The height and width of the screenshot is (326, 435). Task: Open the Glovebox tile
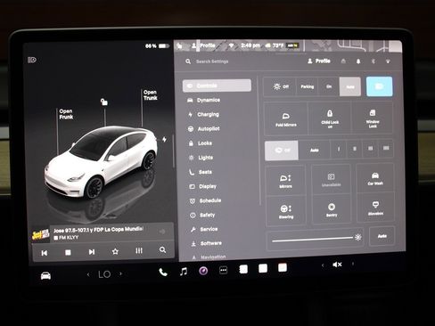tap(375, 208)
